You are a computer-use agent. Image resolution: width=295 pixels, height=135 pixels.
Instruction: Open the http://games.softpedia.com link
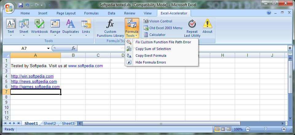[x=35, y=87]
